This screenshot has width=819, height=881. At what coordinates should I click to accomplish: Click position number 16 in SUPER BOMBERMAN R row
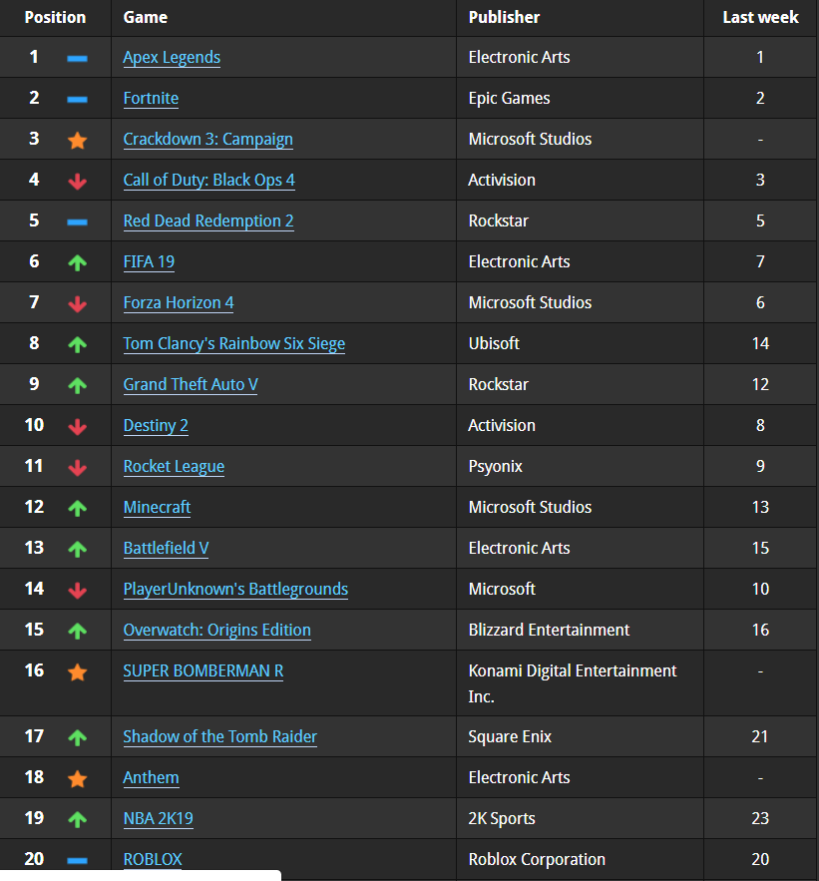(x=34, y=670)
